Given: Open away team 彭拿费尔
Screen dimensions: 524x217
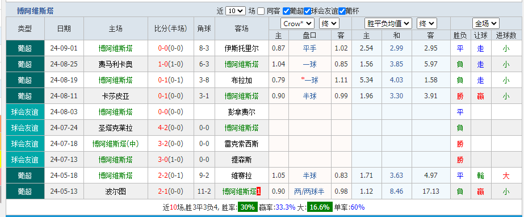Looking at the screenshot, I should pos(242,112).
